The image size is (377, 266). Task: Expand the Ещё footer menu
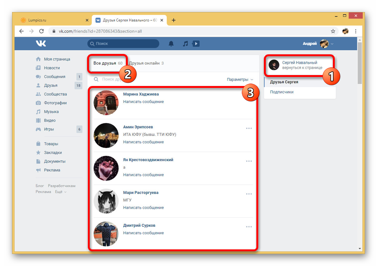[61, 192]
